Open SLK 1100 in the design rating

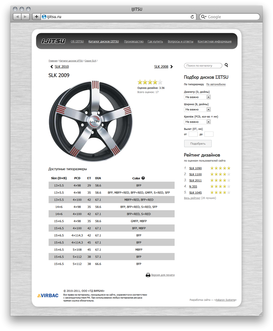coord(195,174)
